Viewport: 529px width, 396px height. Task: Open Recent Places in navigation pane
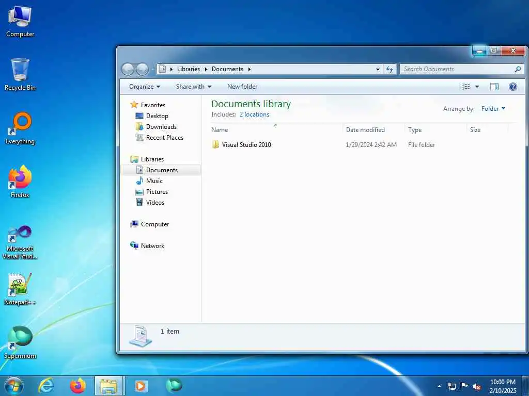[x=159, y=137]
